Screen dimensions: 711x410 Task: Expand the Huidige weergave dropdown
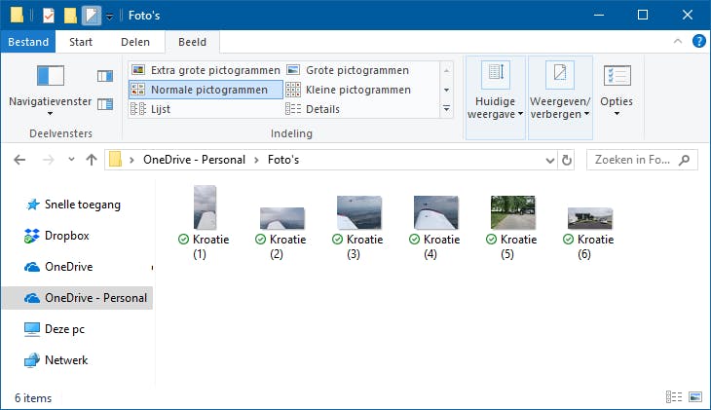click(496, 97)
